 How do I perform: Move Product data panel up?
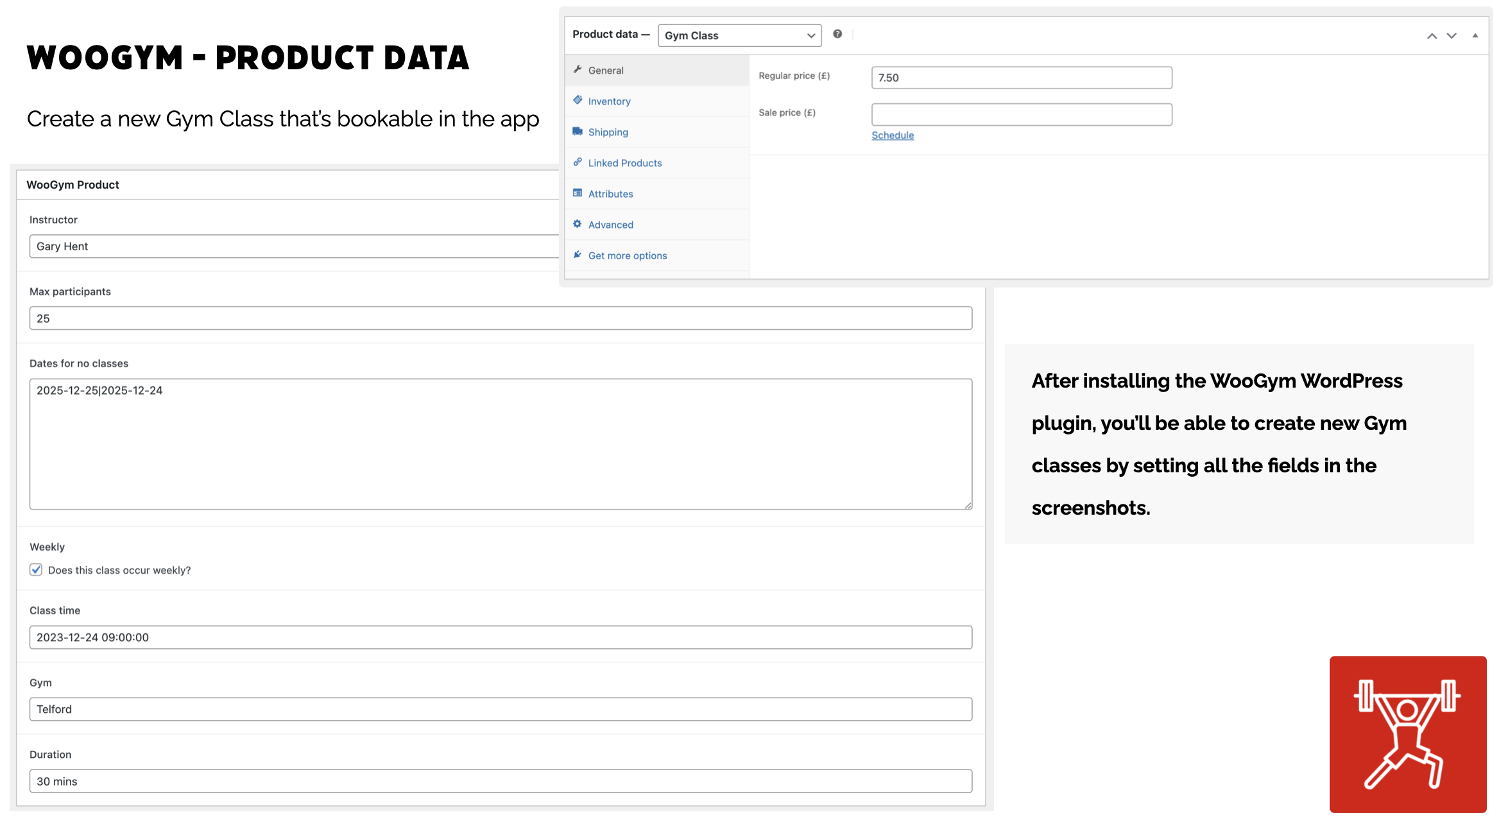[1432, 36]
